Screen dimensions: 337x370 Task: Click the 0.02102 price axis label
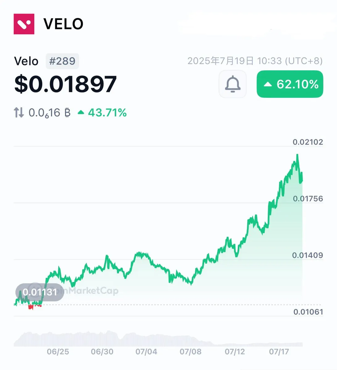tap(308, 142)
